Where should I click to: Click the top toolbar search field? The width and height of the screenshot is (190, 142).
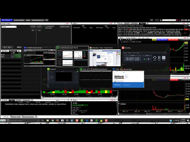point(169,20)
